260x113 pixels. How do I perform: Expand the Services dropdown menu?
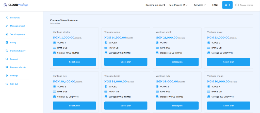tap(200, 5)
